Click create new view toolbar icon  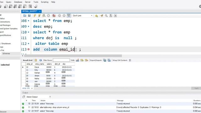(x=15, y=6)
